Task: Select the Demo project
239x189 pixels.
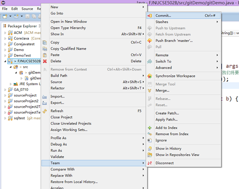Action: pyautogui.click(x=19, y=50)
